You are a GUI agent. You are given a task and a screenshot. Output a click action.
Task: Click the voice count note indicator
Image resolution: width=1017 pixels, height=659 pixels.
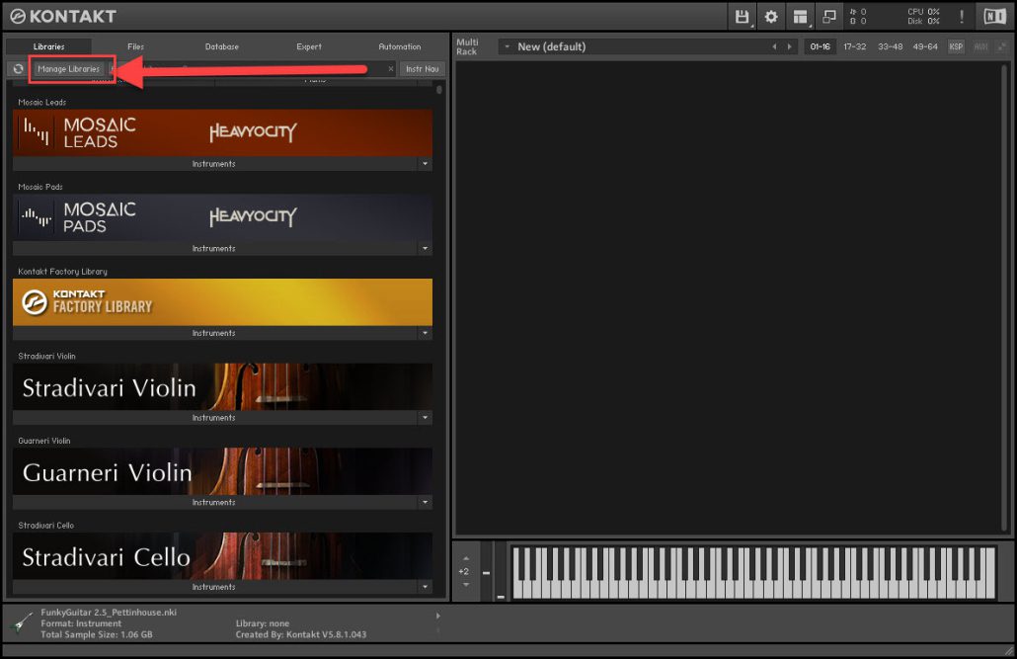coord(858,12)
